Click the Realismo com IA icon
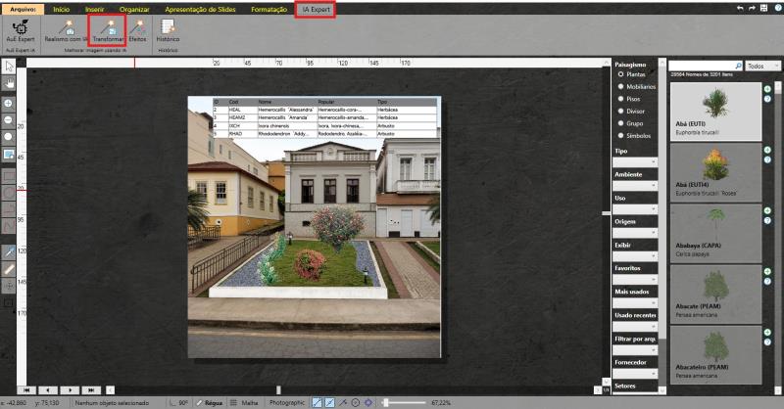 (64, 30)
